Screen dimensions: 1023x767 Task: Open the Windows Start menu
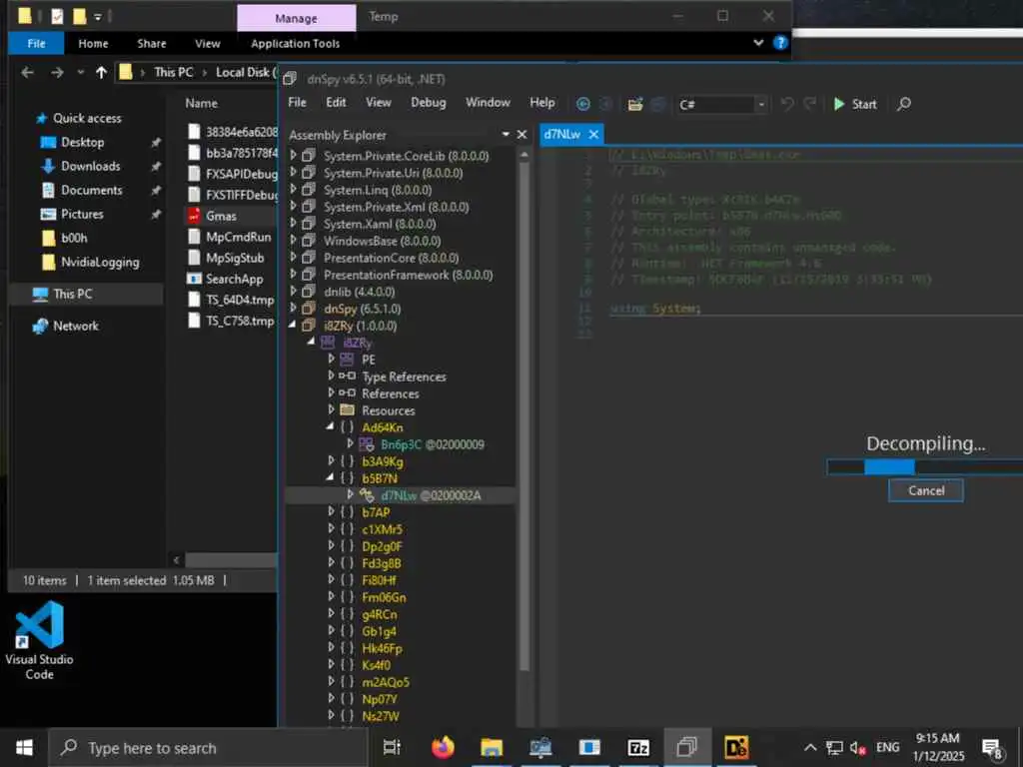pos(24,747)
